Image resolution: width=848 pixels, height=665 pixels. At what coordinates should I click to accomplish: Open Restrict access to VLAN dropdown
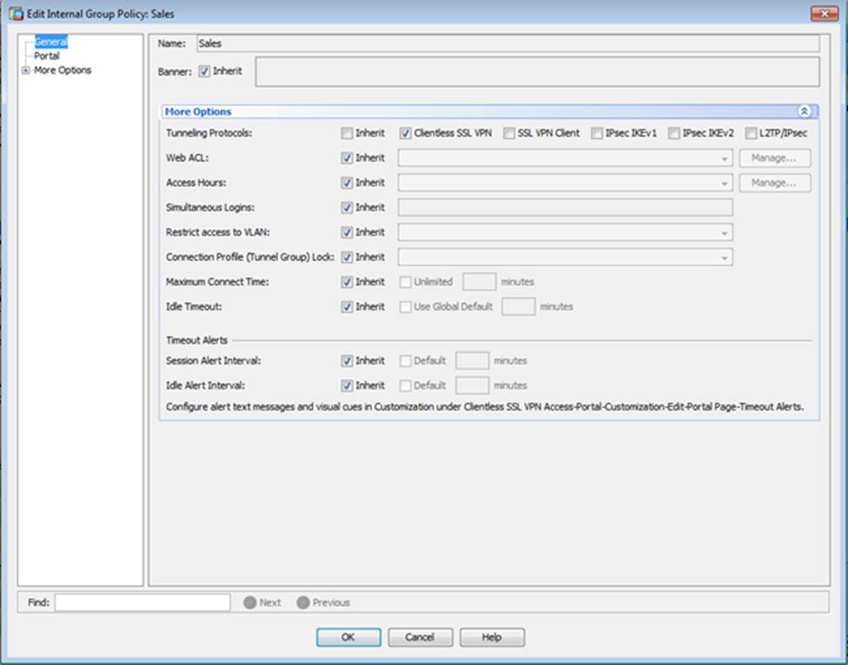(x=724, y=233)
